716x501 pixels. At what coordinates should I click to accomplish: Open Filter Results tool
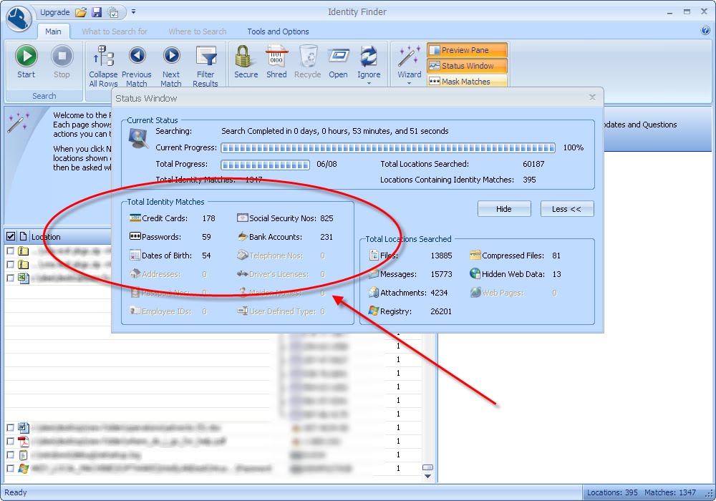(205, 66)
